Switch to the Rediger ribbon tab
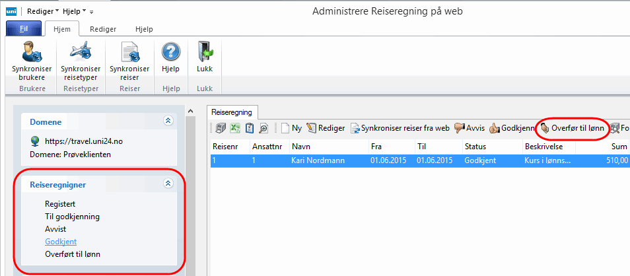630x276 pixels. click(x=103, y=29)
